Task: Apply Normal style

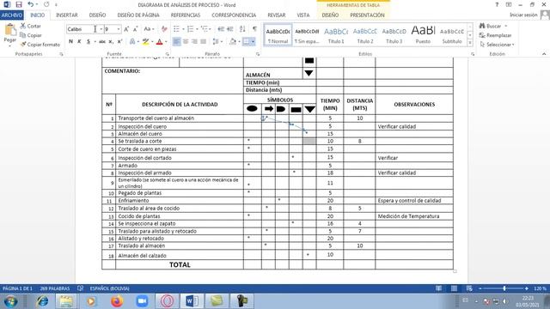Action: [x=278, y=35]
